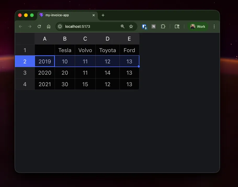Screen dimensions: 238x187
Task: Select column header C
Action: point(85,39)
